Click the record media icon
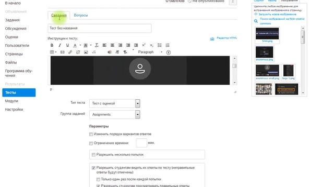Viewport: 334px width, 187px height. coord(110,52)
